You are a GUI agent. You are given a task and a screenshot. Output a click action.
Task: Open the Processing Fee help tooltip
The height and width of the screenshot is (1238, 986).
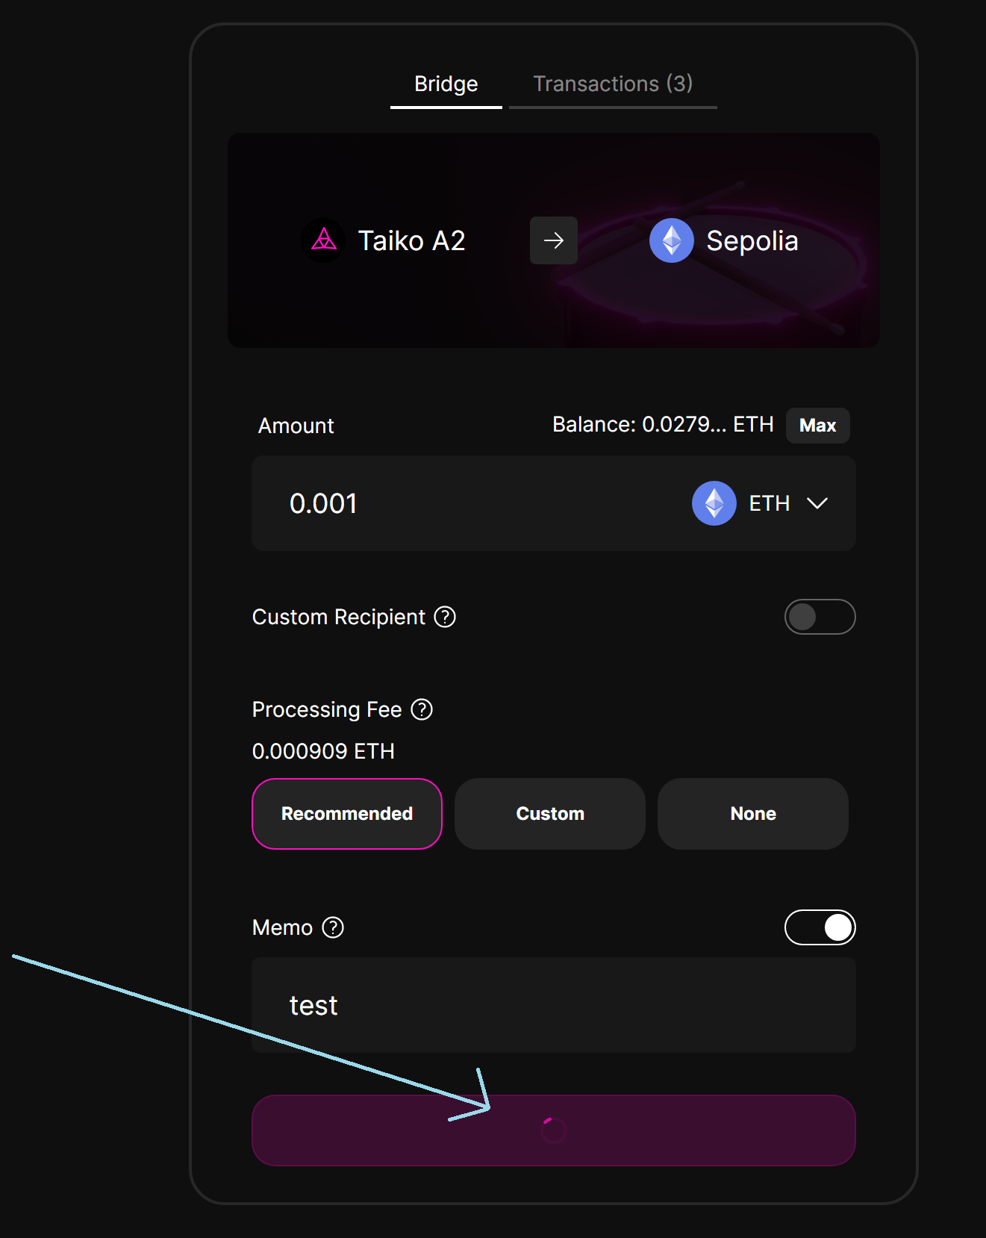421,709
